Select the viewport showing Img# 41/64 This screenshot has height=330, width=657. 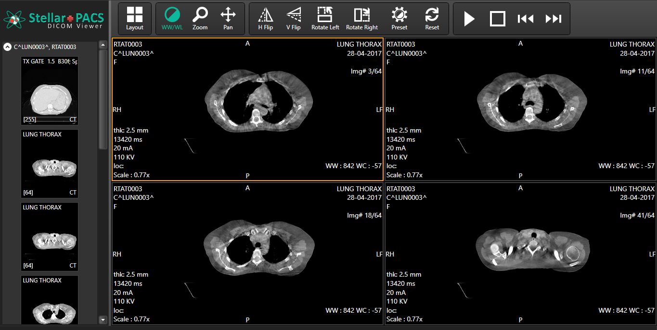[x=520, y=254]
